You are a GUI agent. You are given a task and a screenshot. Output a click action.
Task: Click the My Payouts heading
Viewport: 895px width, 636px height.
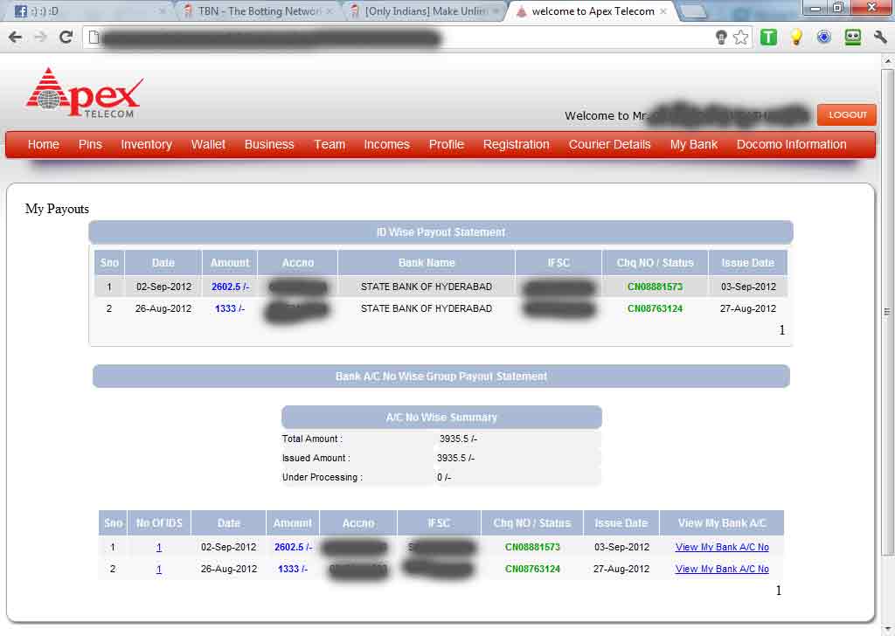[x=57, y=209]
